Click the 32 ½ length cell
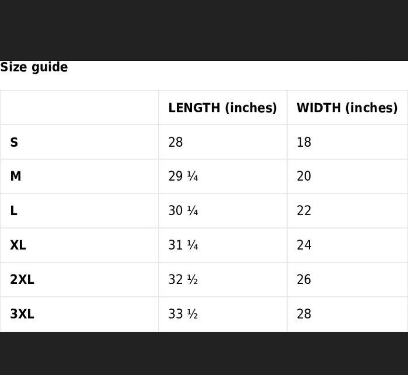 [183, 279]
